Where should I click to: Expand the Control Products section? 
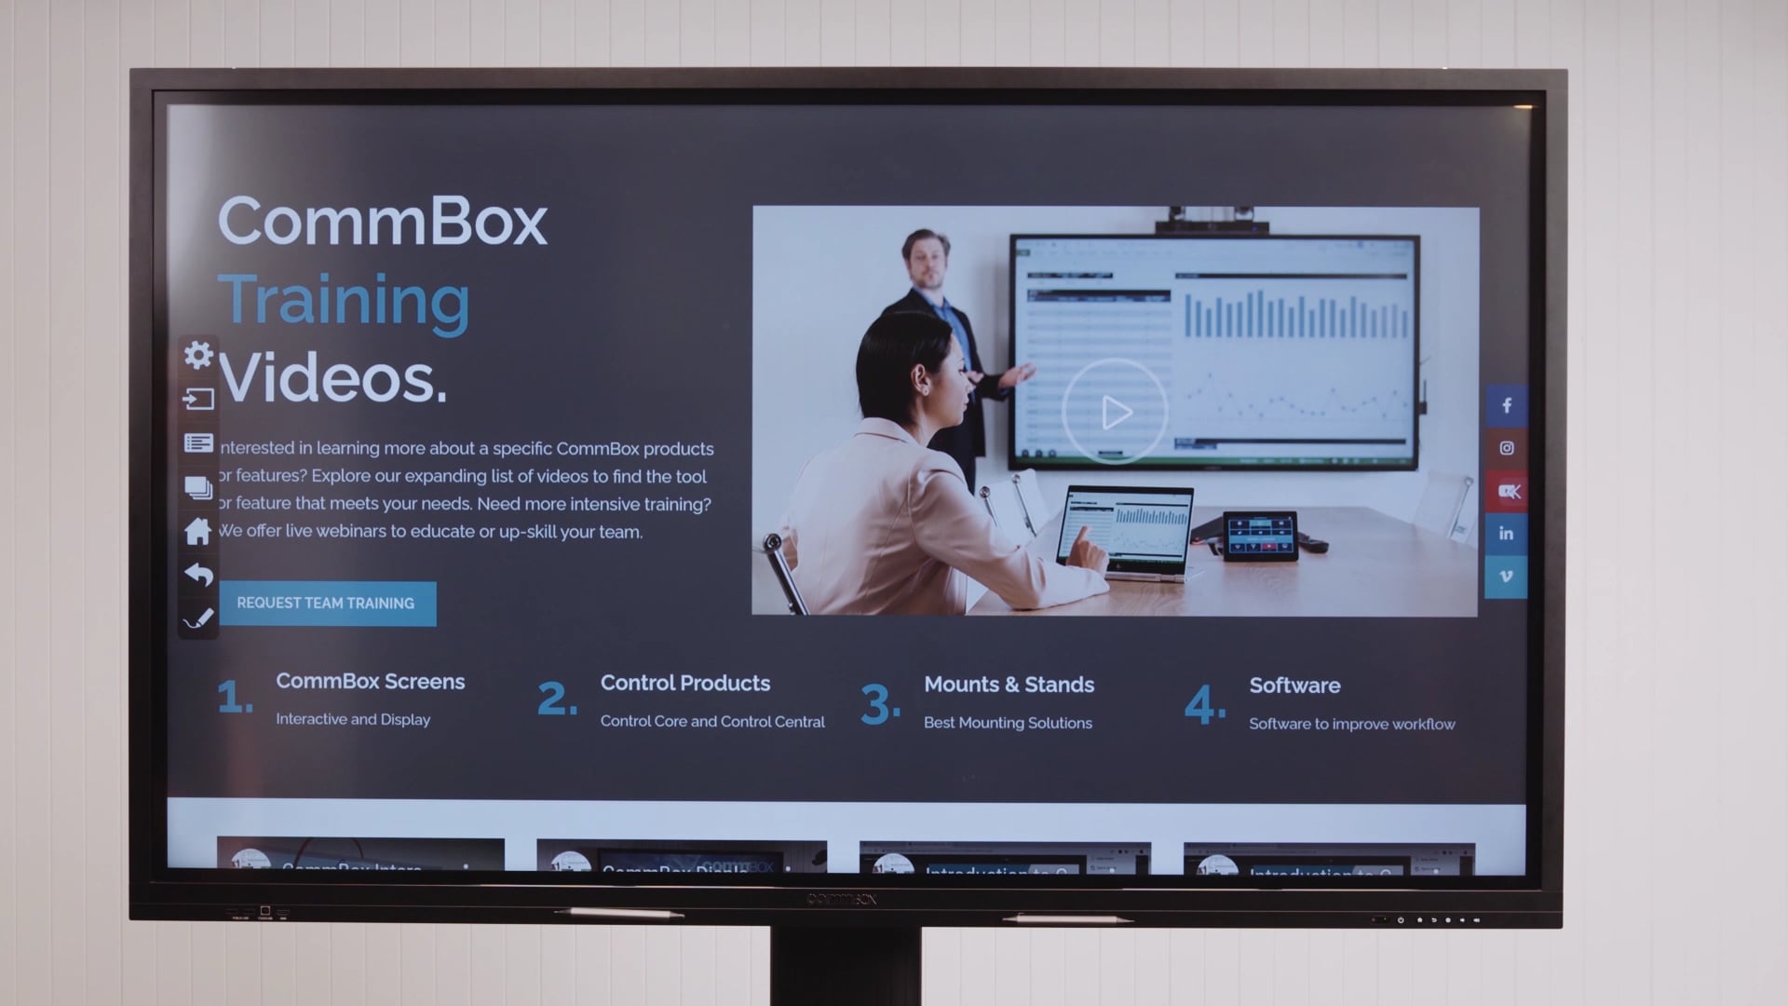[x=685, y=682]
